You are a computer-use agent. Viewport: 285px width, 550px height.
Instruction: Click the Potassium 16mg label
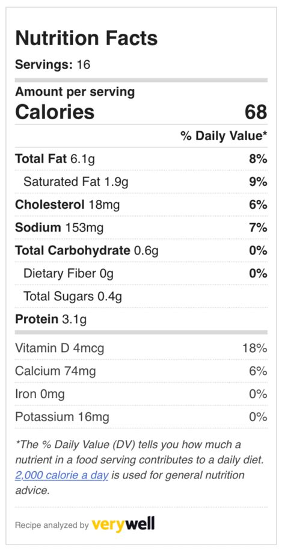point(62,417)
